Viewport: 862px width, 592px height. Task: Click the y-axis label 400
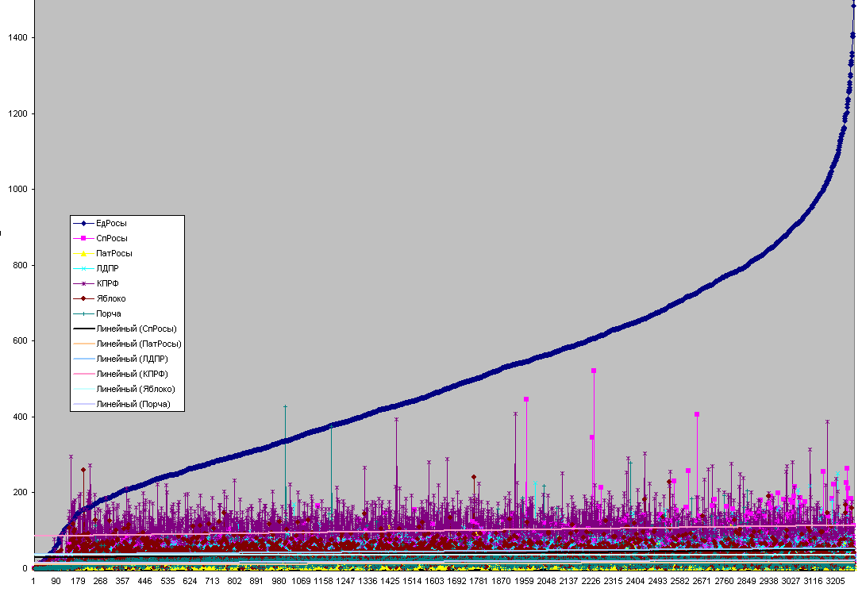tap(20, 417)
